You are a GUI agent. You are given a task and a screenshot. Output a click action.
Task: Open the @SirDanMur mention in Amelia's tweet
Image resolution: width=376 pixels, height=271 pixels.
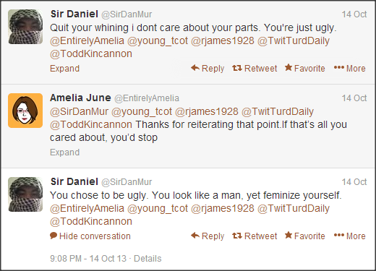[x=79, y=111]
